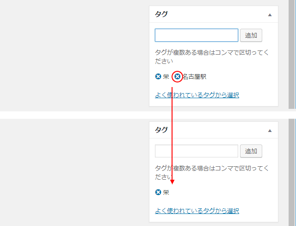Viewport: 296px width, 226px height.
Task: Open よく使われているタグから選択 link below 名古屋駅 tag
Action: (x=197, y=95)
